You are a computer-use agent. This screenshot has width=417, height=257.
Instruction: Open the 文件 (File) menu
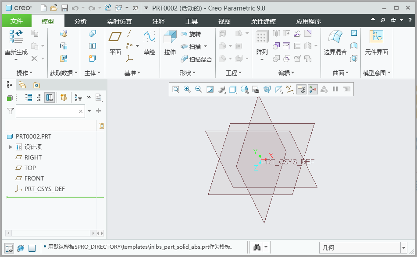click(x=17, y=21)
